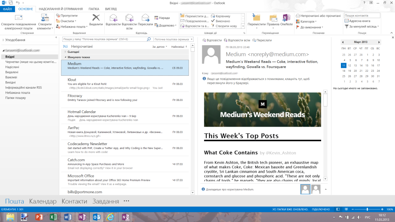395x222 pixels.
Task: Send message to OneNote
Action: point(286,20)
